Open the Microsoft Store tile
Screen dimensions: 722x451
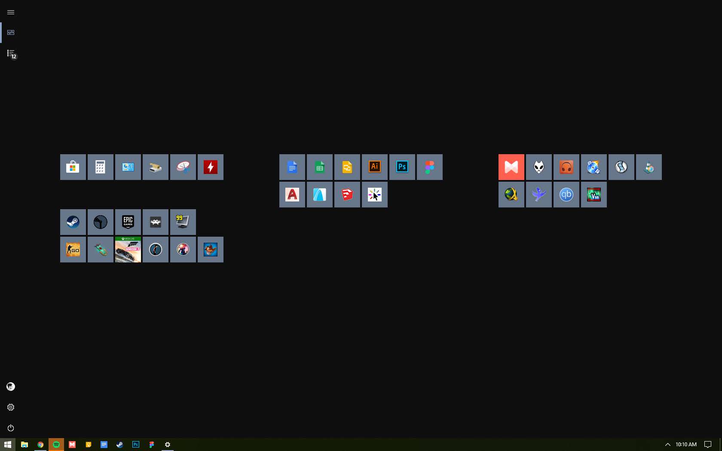tap(73, 167)
